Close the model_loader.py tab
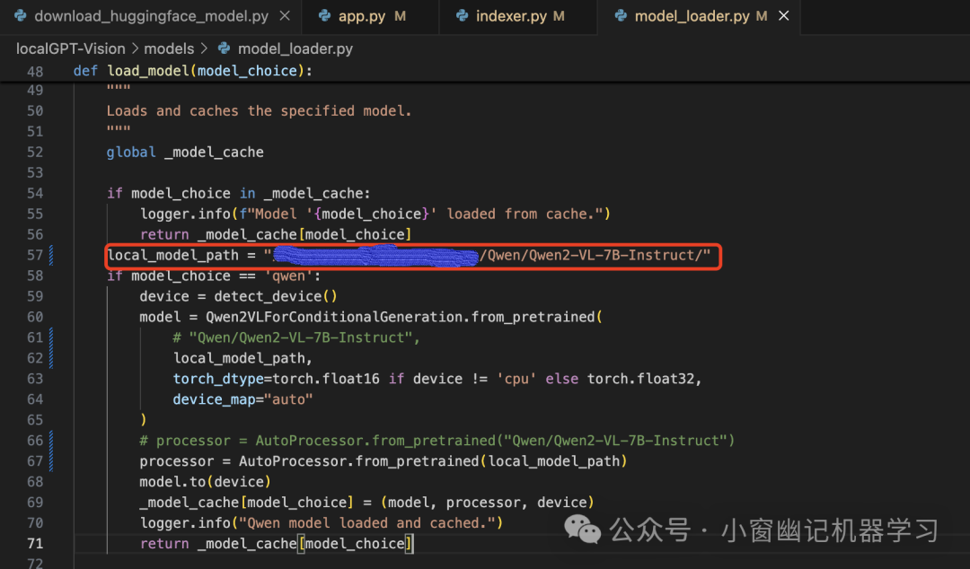 click(x=784, y=16)
